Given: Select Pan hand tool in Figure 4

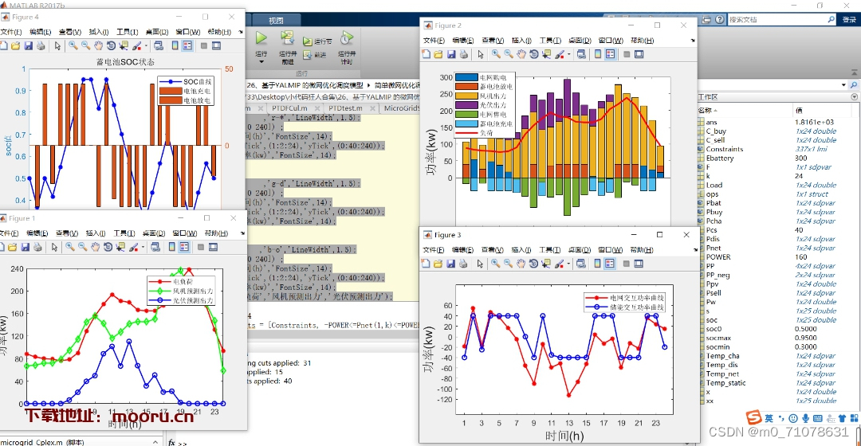Looking at the screenshot, I should 98,46.
